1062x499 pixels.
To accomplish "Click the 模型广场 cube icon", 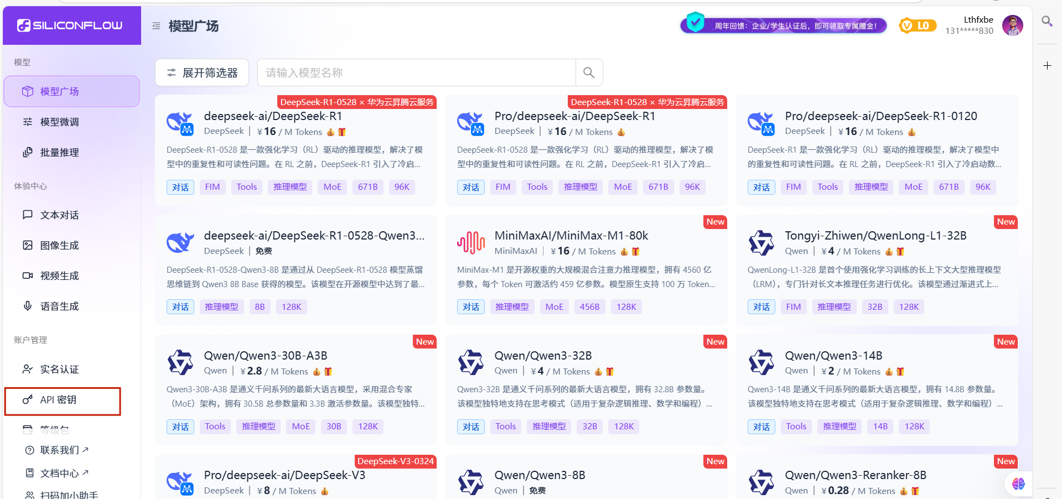I will click(28, 91).
